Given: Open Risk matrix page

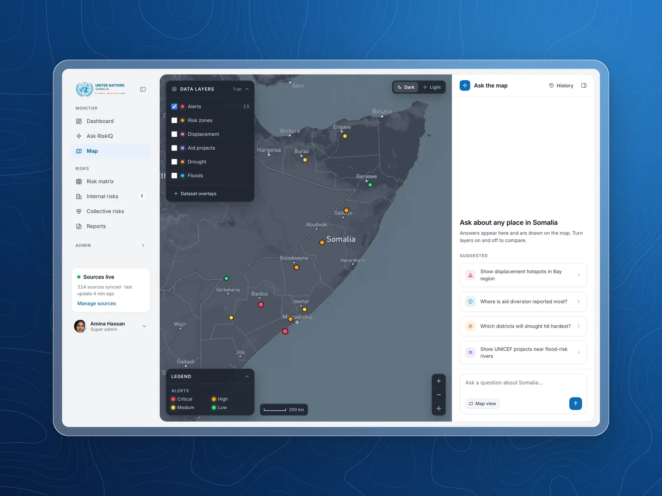Looking at the screenshot, I should click(x=110, y=181).
